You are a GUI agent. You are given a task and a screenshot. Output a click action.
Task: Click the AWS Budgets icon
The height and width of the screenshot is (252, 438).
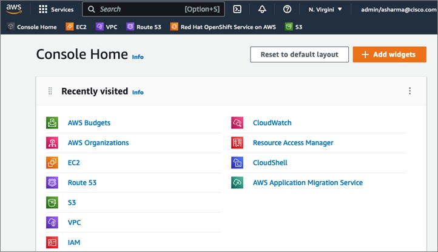(52, 123)
